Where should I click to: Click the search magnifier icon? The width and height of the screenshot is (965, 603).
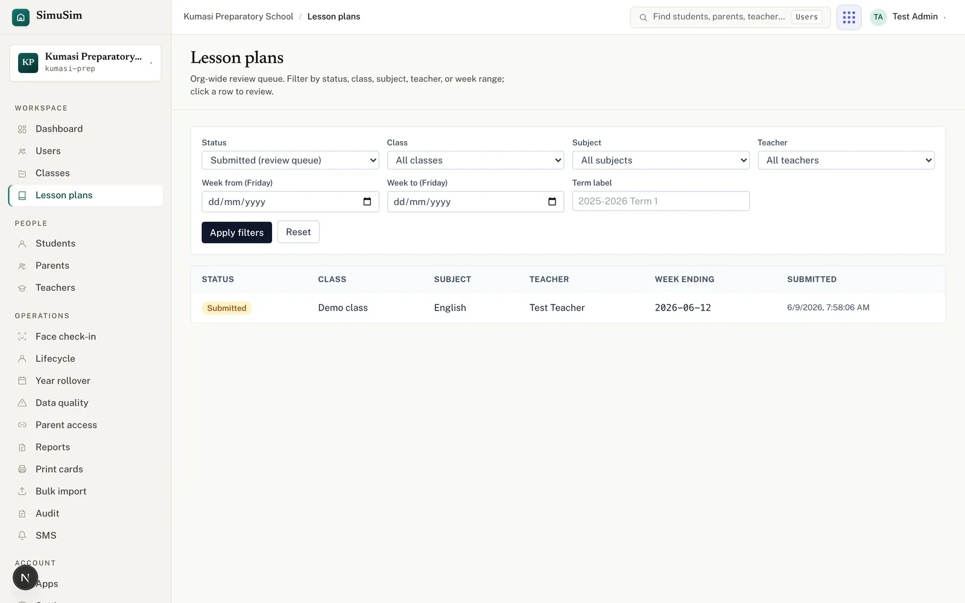(x=643, y=17)
